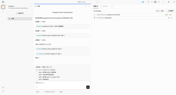Image resolution: width=176 pixels, height=95 pixels.
Task: Open the MiMo-V2.5-Pro model dropdown
Action: (50, 92)
